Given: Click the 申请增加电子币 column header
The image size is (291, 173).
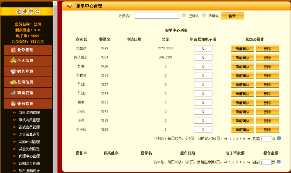Looking at the screenshot, I should coord(203,39).
